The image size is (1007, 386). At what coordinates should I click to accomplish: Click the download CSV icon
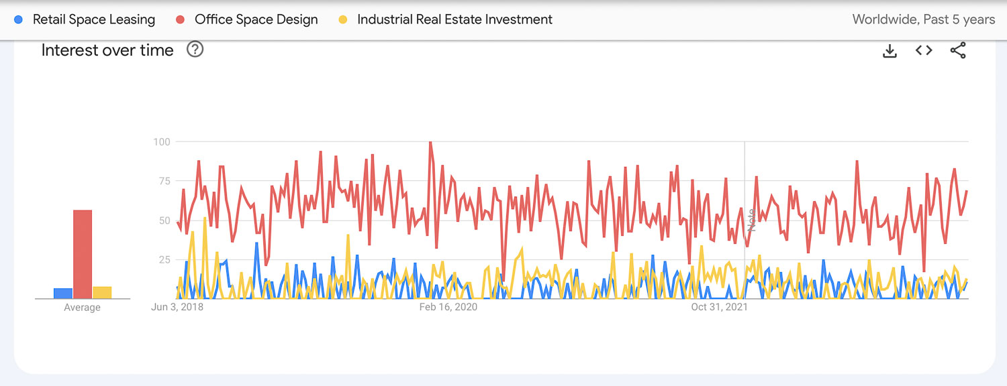click(x=890, y=51)
